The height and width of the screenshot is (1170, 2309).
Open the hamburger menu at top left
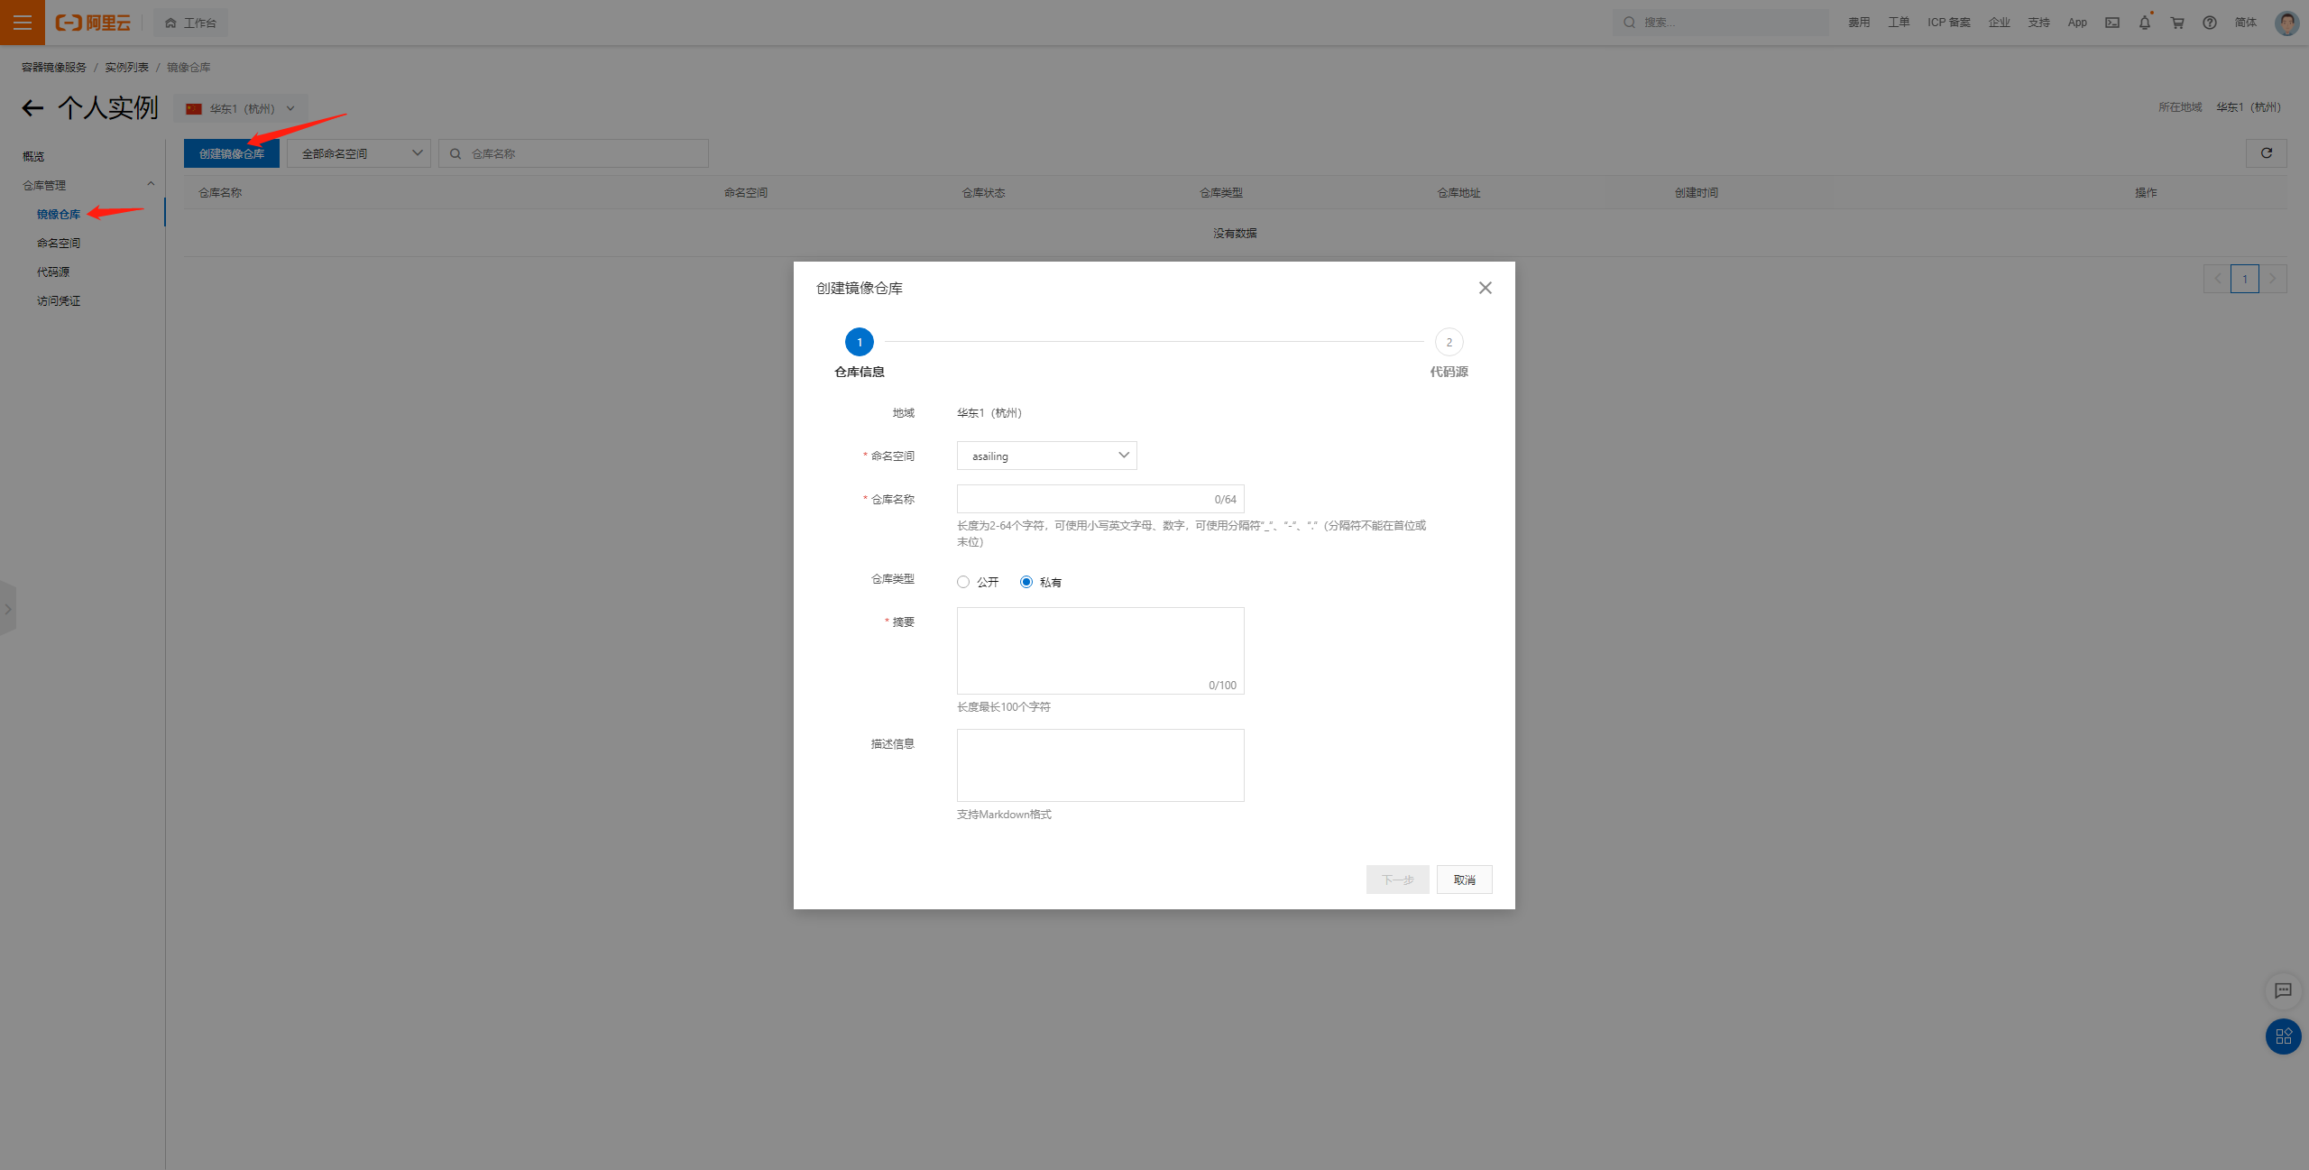click(x=23, y=23)
